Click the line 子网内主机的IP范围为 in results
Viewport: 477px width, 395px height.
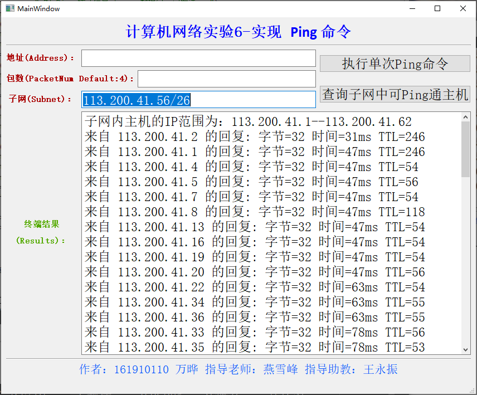coord(248,121)
